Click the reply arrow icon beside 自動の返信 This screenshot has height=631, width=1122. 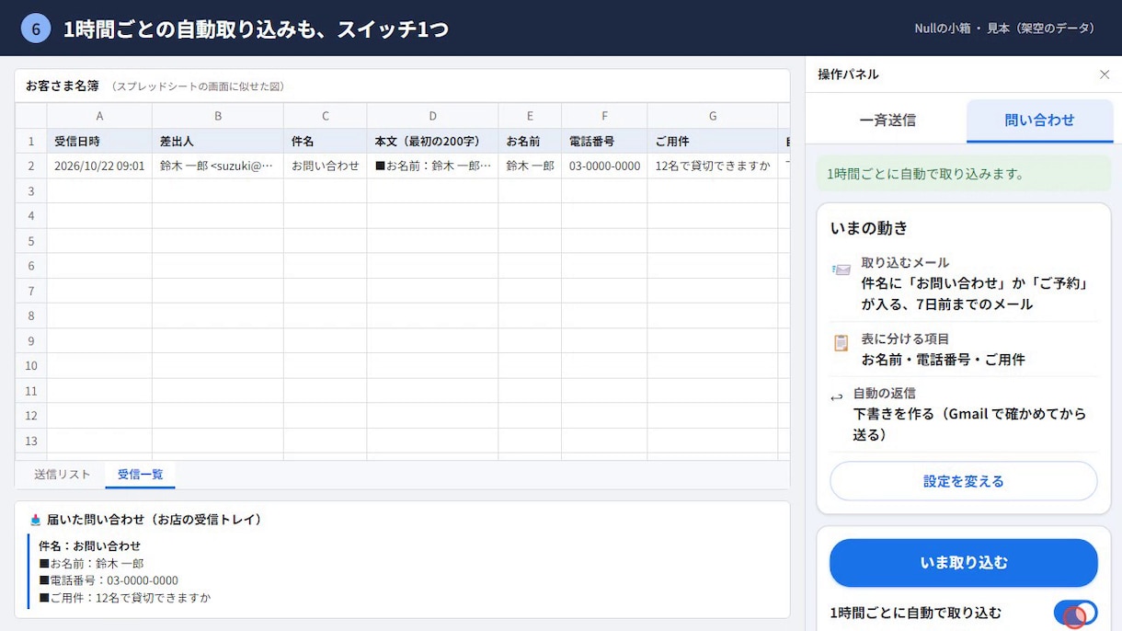pos(836,397)
